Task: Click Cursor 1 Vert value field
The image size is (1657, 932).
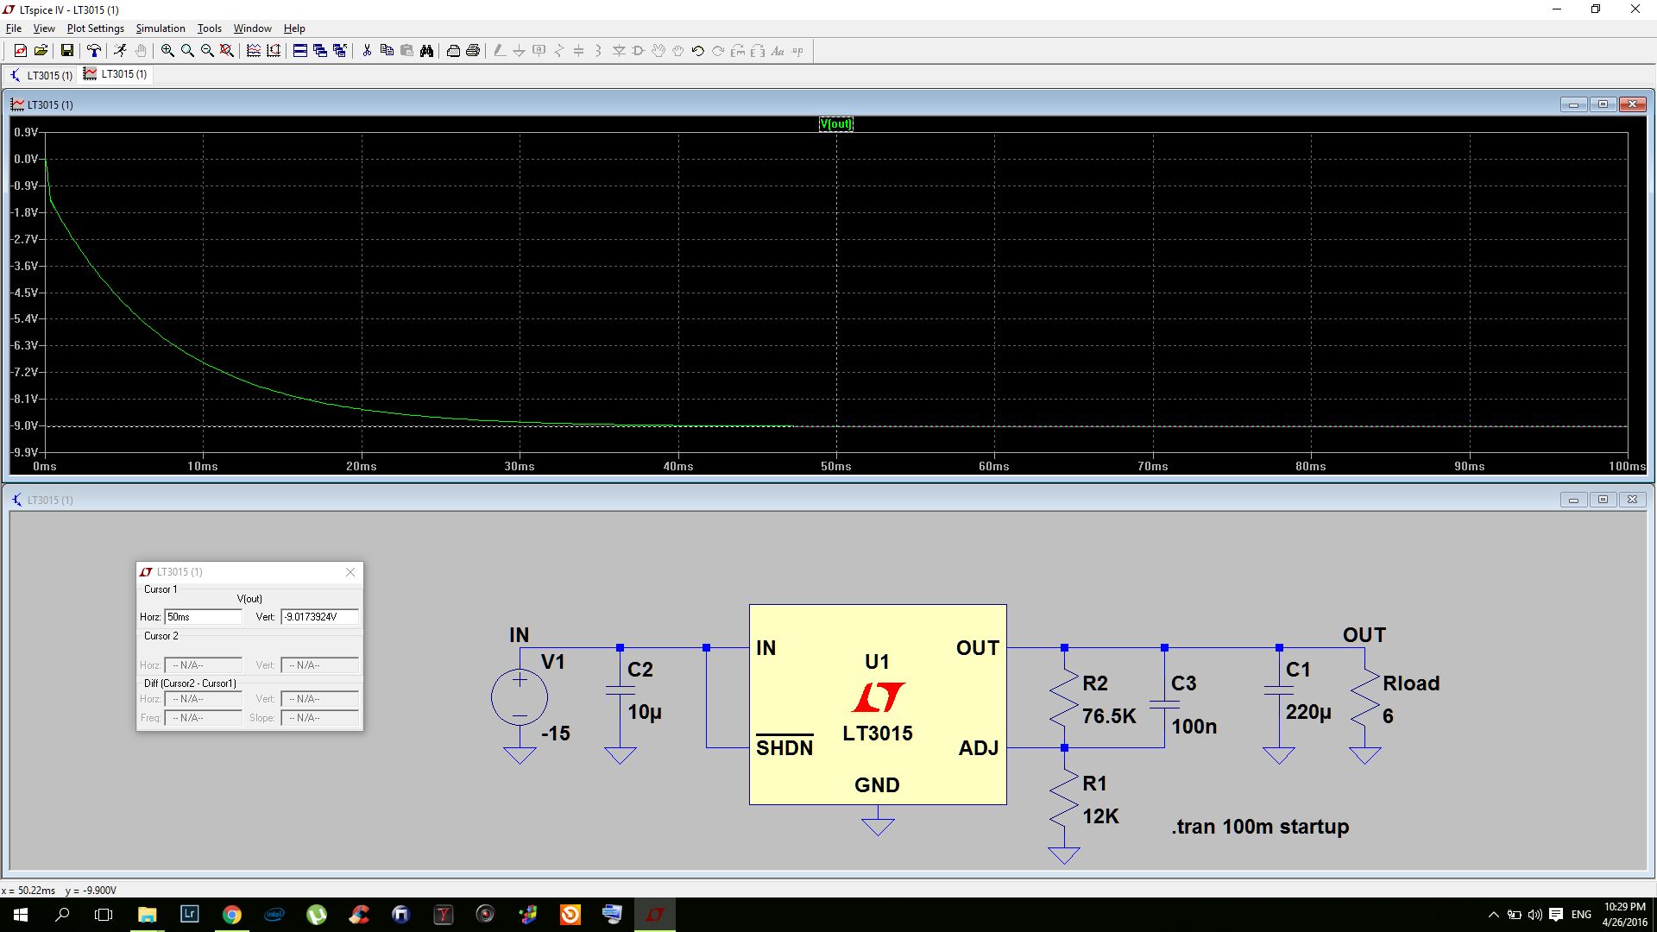Action: point(319,617)
